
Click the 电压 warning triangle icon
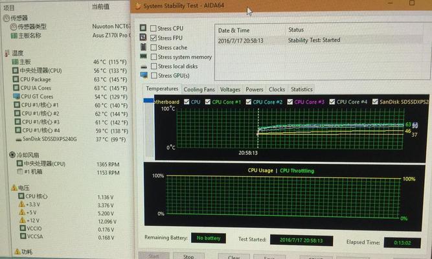(14, 188)
